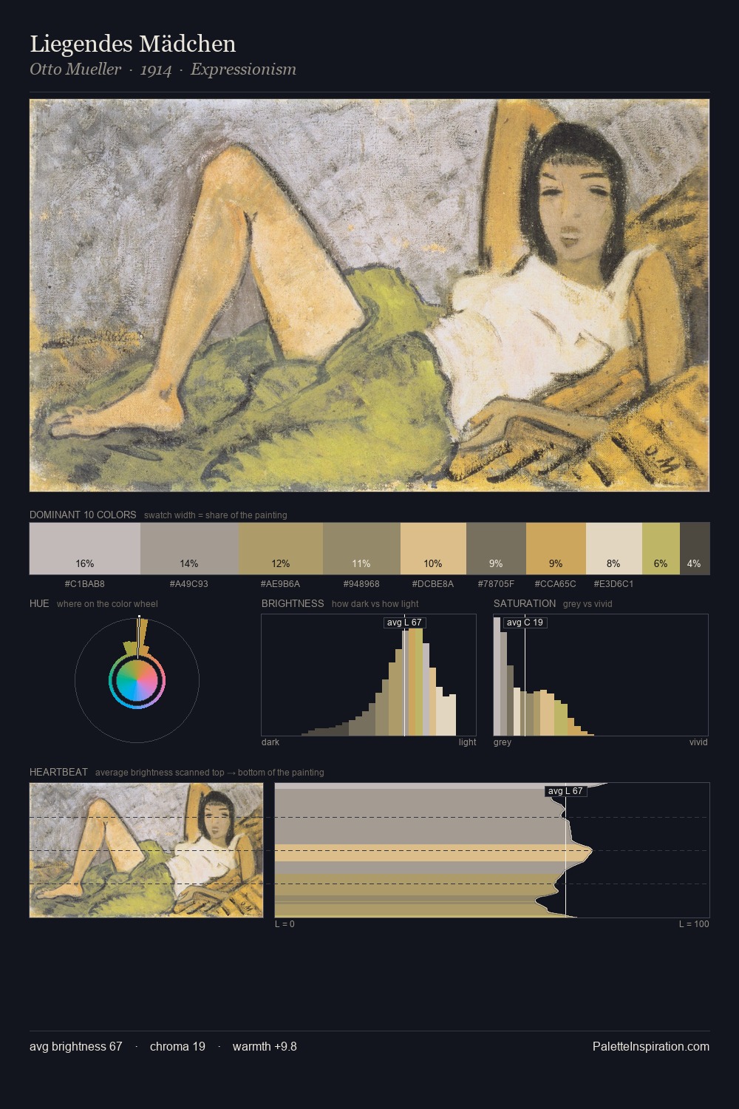Screen dimensions: 739x1109
Task: Choose the 6% yellow-green swatch
Action: [x=661, y=549]
